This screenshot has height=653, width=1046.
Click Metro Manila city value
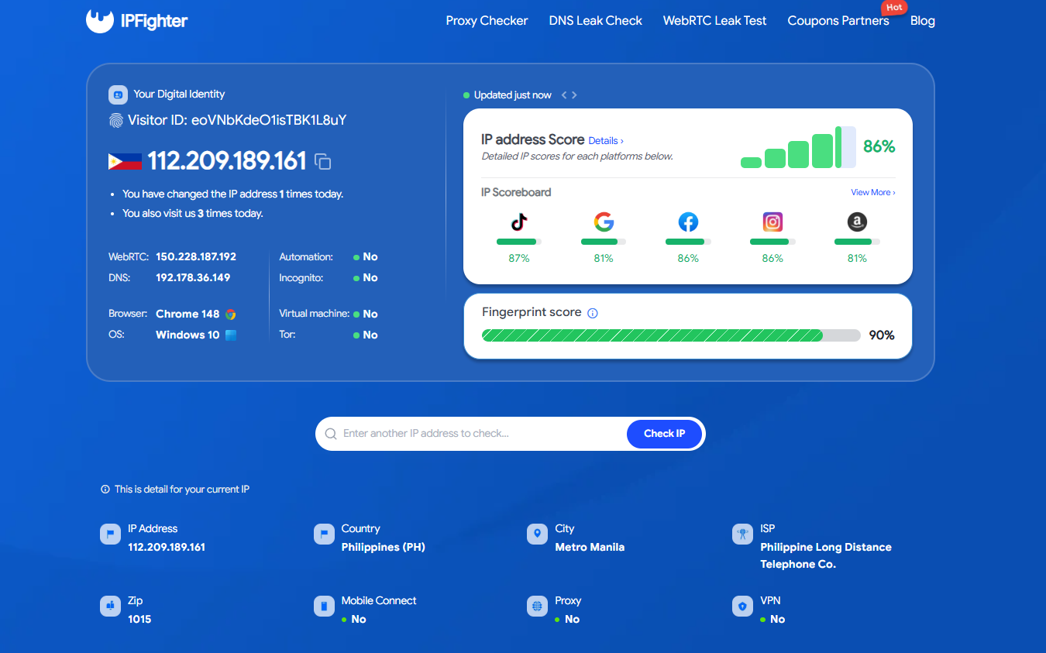590,547
